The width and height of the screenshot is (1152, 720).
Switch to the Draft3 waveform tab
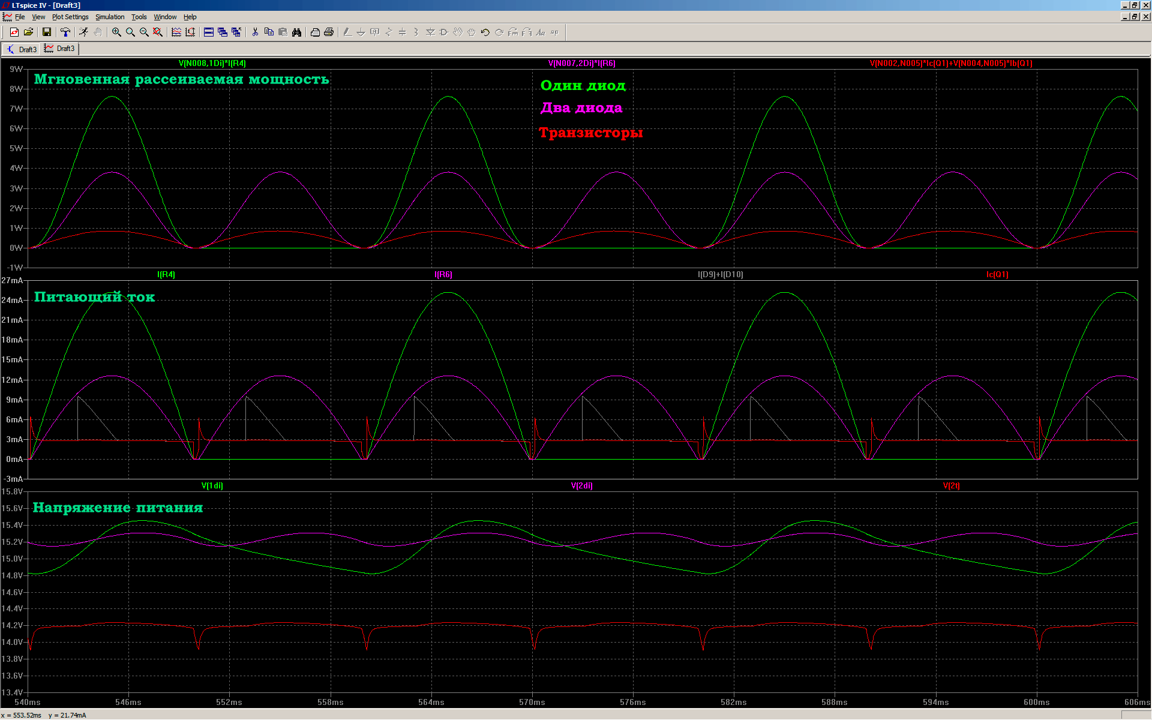tap(59, 49)
